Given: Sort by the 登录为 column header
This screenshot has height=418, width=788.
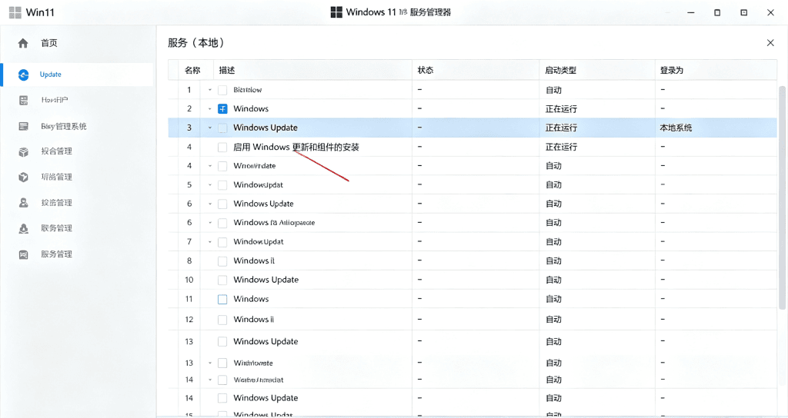Looking at the screenshot, I should 672,70.
